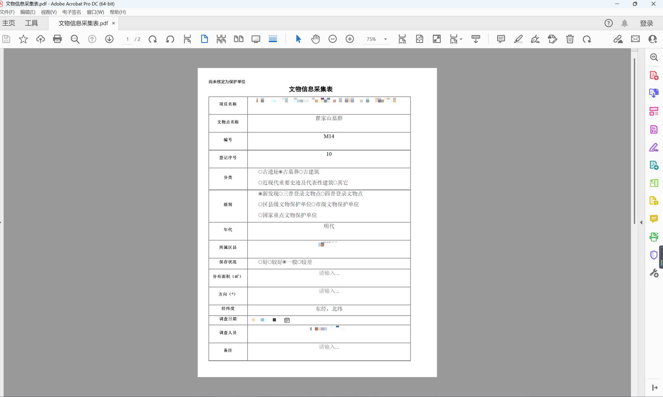Select the 较差 preservation status radio
Viewport: 663px width, 397px height.
coord(299,262)
